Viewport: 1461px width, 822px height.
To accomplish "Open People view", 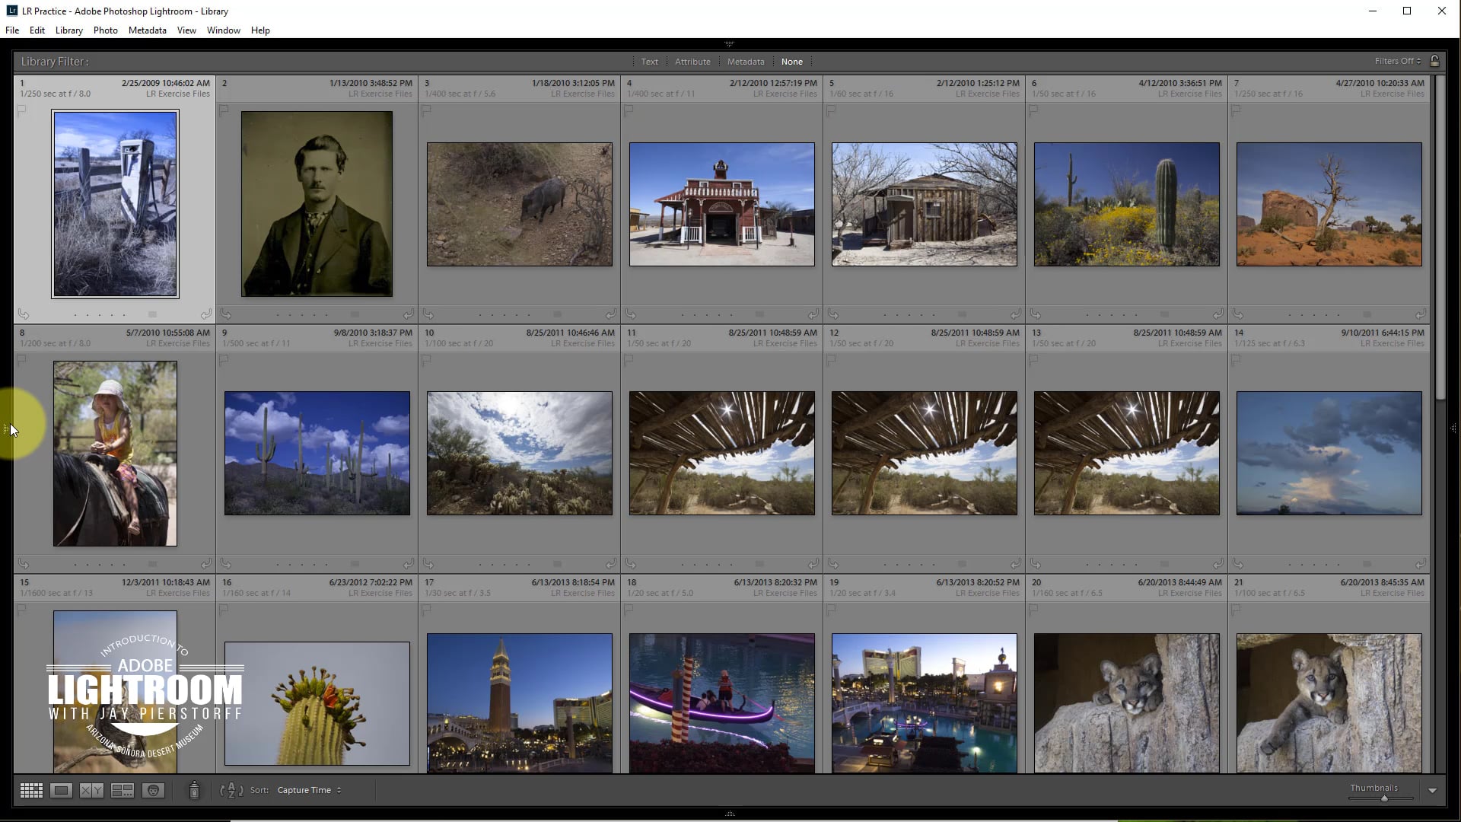I will tap(154, 790).
